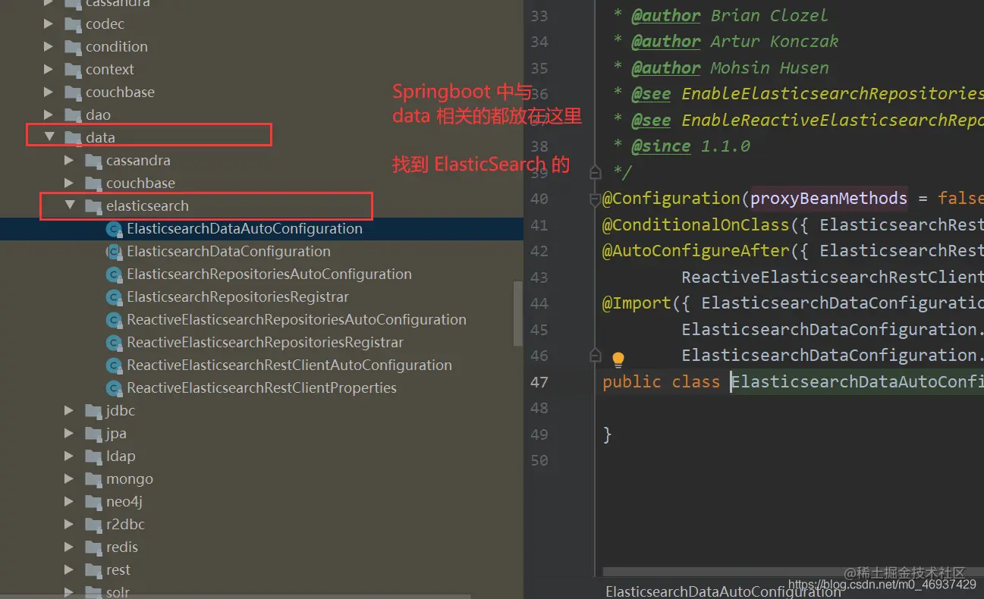This screenshot has height=599, width=984.
Task: Click line number 47 in gutter
Action: click(539, 382)
